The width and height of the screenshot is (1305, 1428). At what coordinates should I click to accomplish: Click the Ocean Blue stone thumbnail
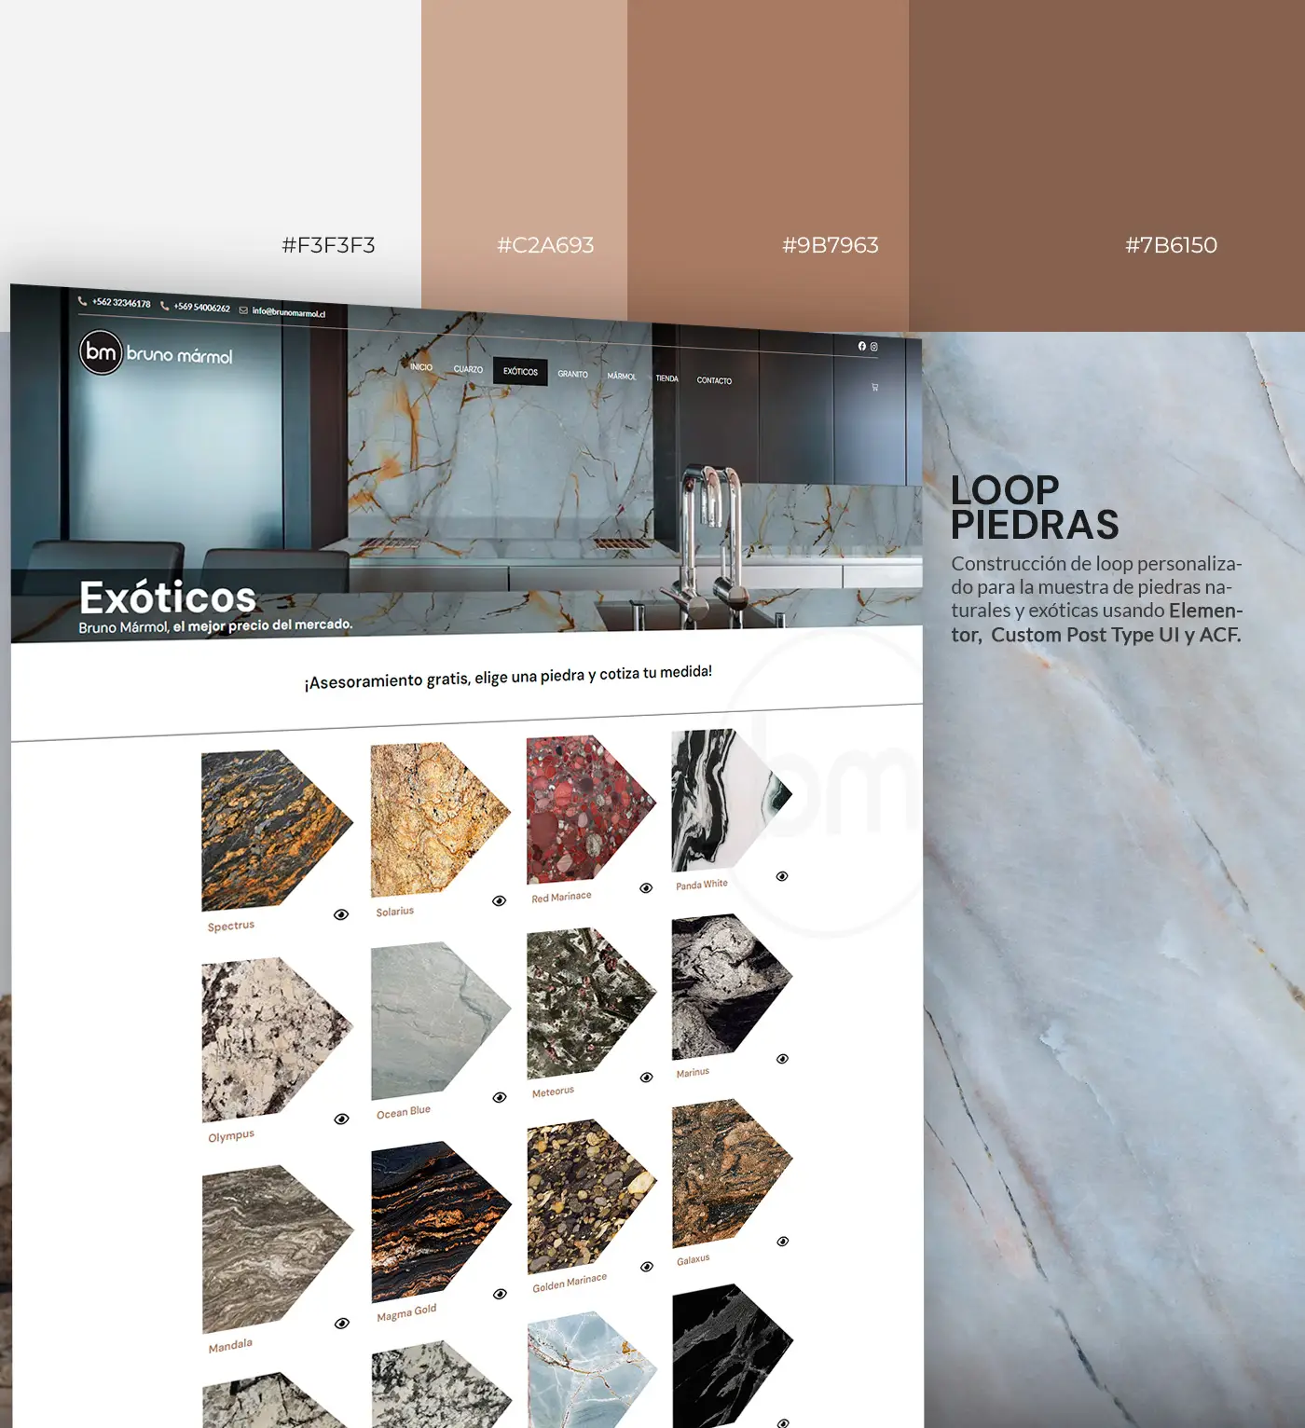pos(440,1021)
